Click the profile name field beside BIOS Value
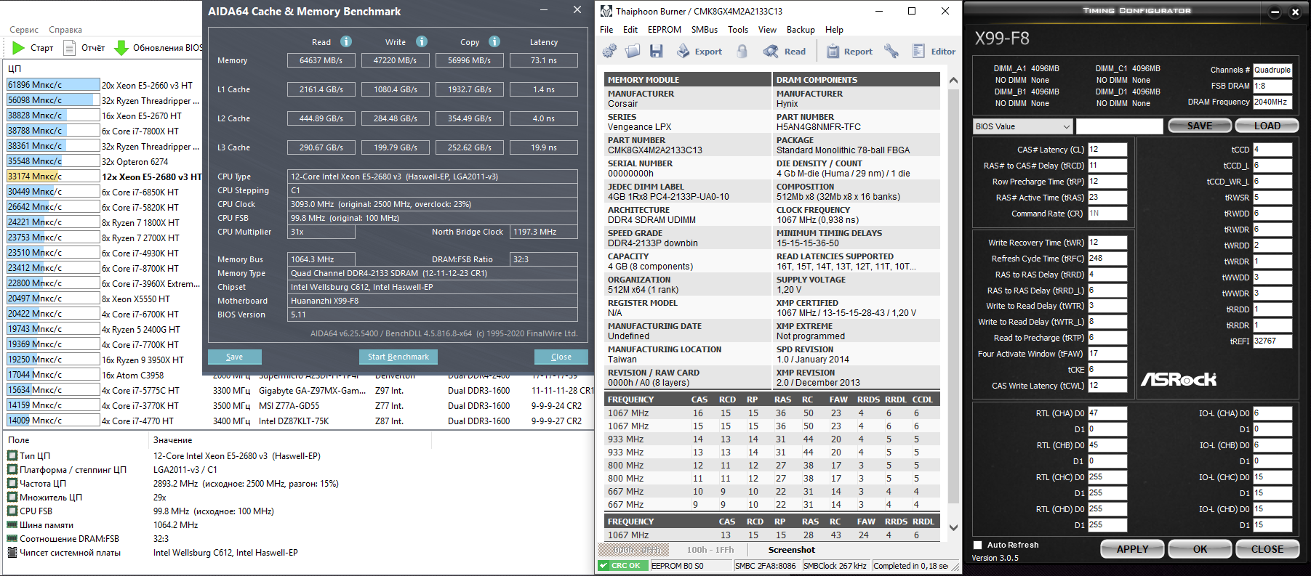This screenshot has width=1311, height=576. 1119,126
